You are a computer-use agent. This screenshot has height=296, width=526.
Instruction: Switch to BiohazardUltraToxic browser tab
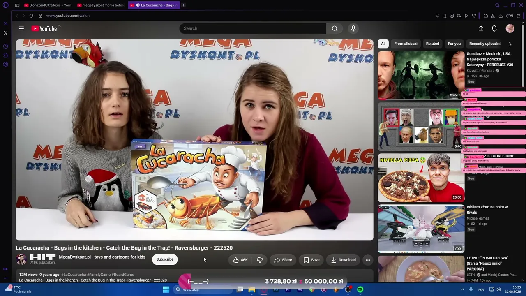47,5
